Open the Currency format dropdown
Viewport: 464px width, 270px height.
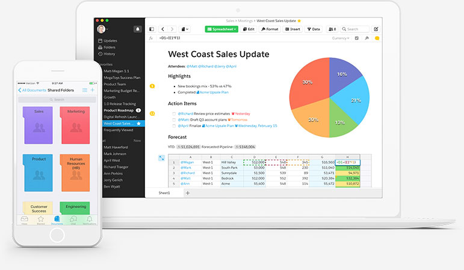pyautogui.click(x=341, y=38)
